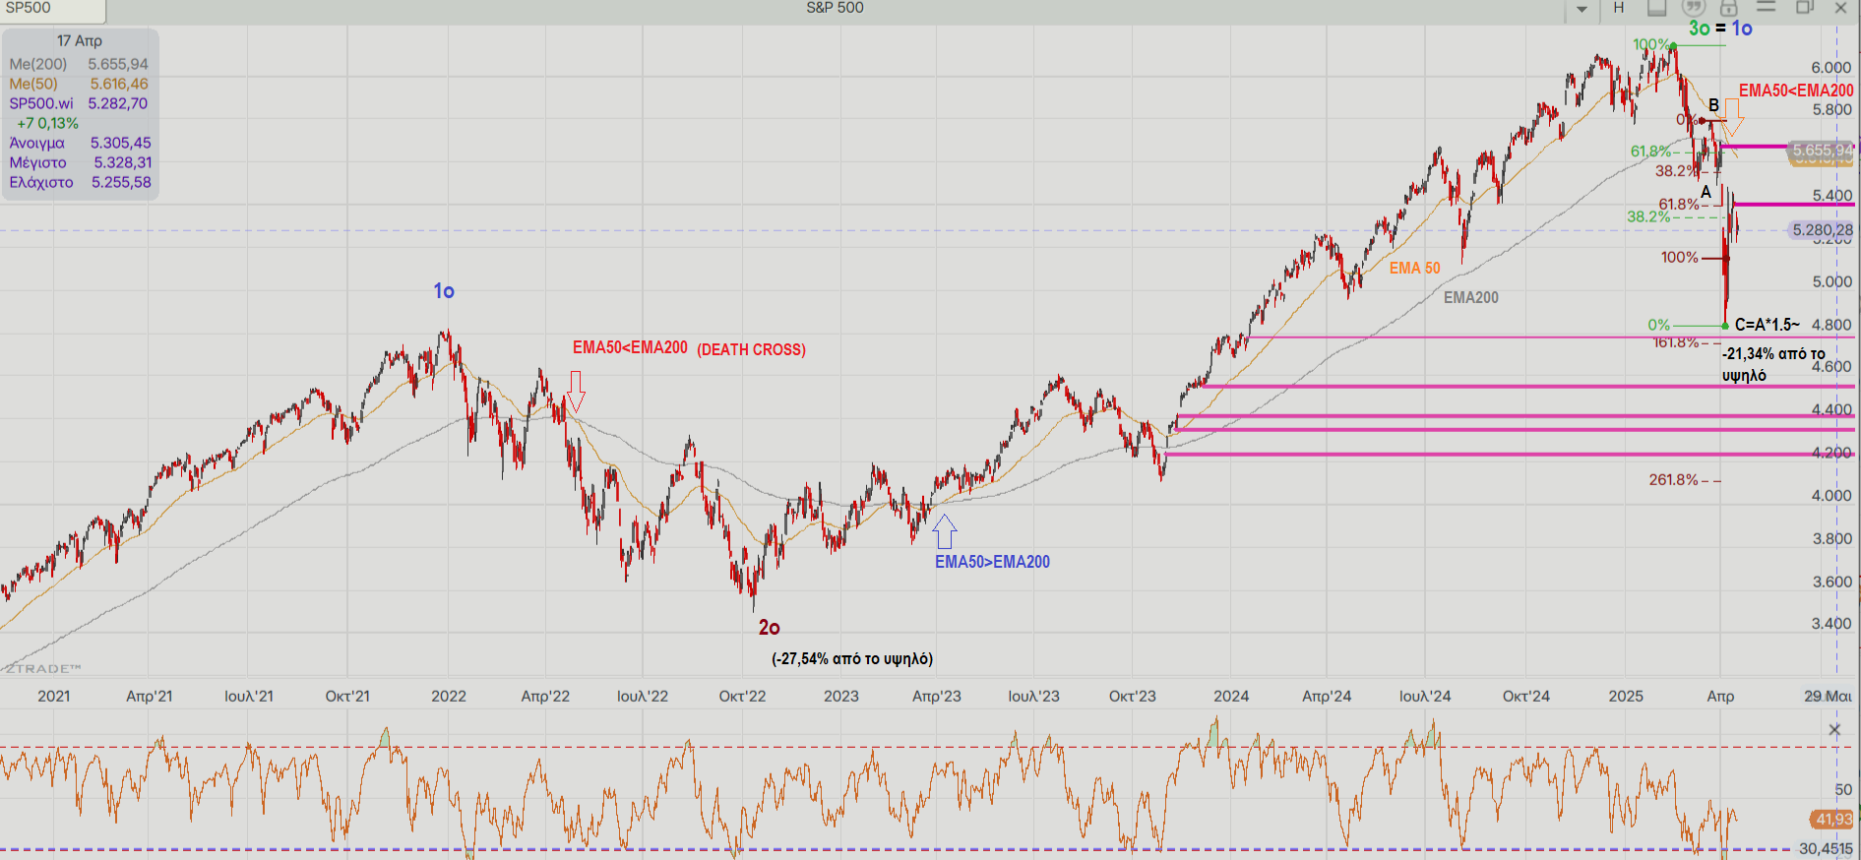Click the current price tag 5.280,28

tap(1822, 229)
